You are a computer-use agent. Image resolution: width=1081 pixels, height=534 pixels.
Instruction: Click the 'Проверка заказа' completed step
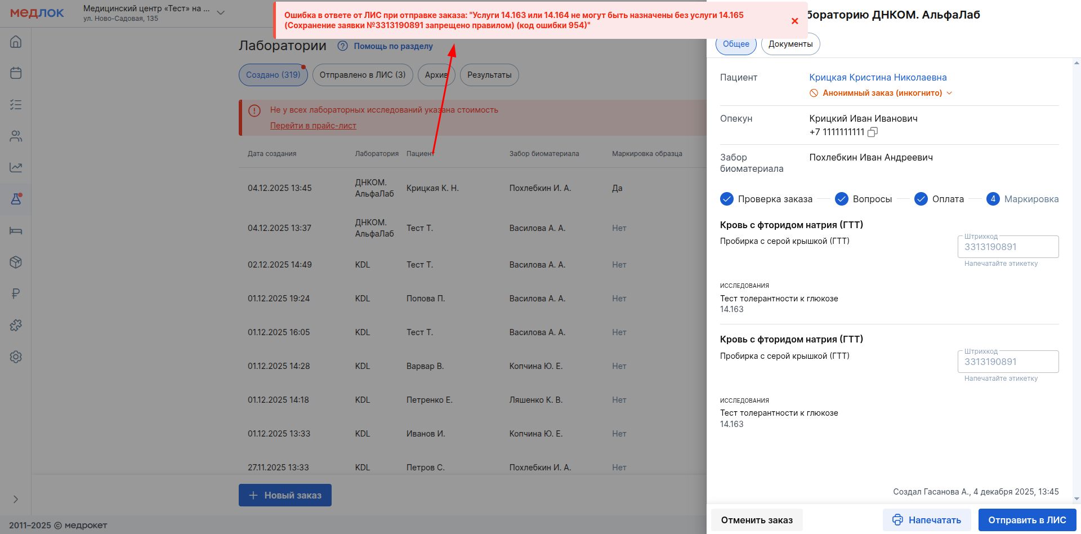coord(766,199)
